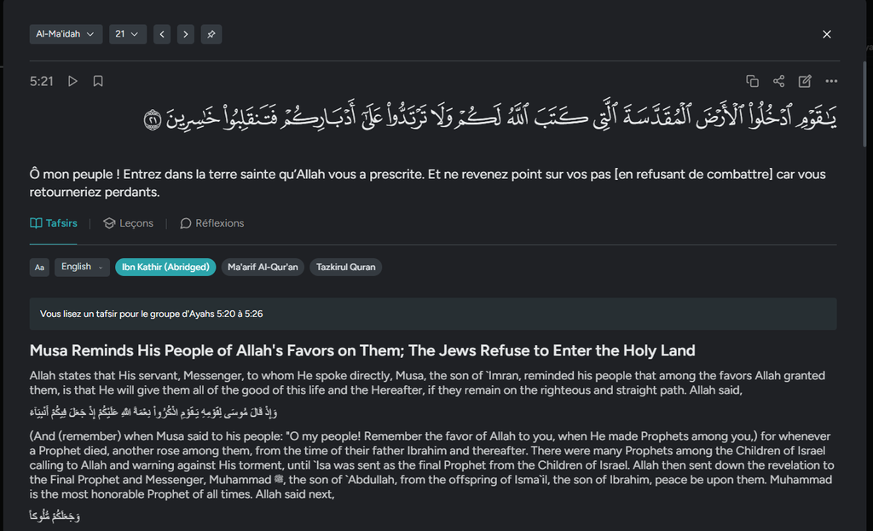Open the note editor icon
The width and height of the screenshot is (873, 531).
pos(805,81)
